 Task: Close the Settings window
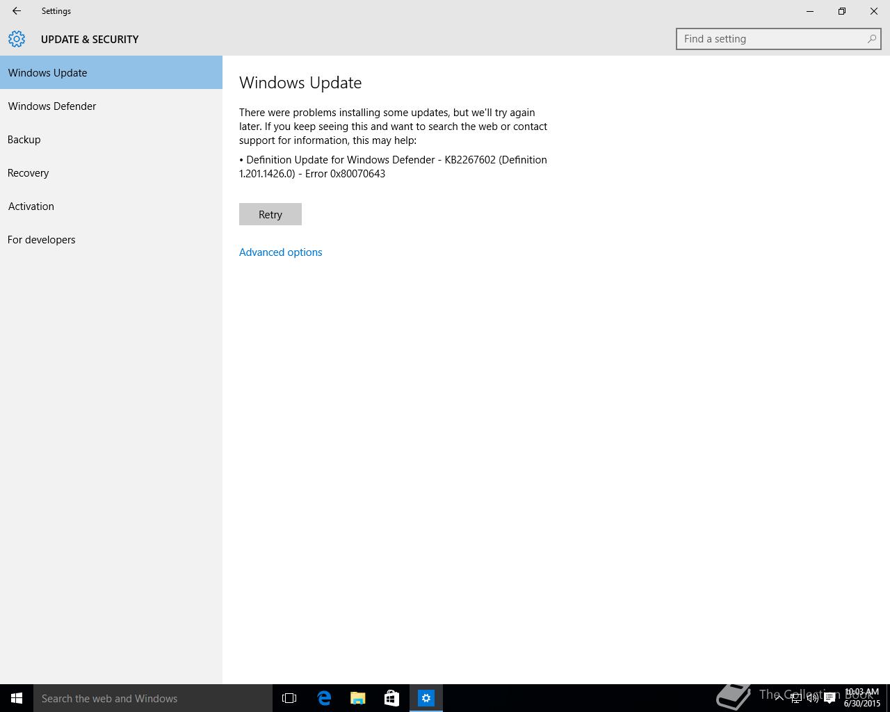(x=874, y=11)
